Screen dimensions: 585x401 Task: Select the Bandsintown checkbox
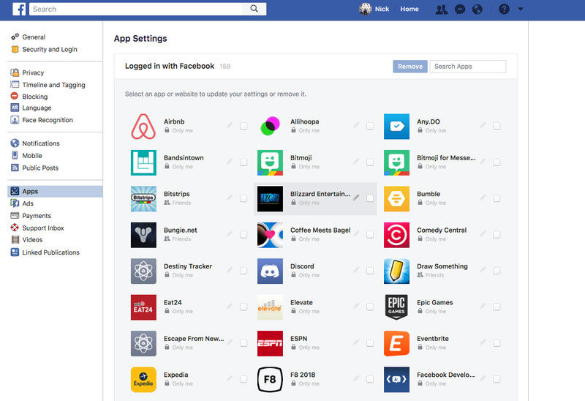pyautogui.click(x=244, y=162)
